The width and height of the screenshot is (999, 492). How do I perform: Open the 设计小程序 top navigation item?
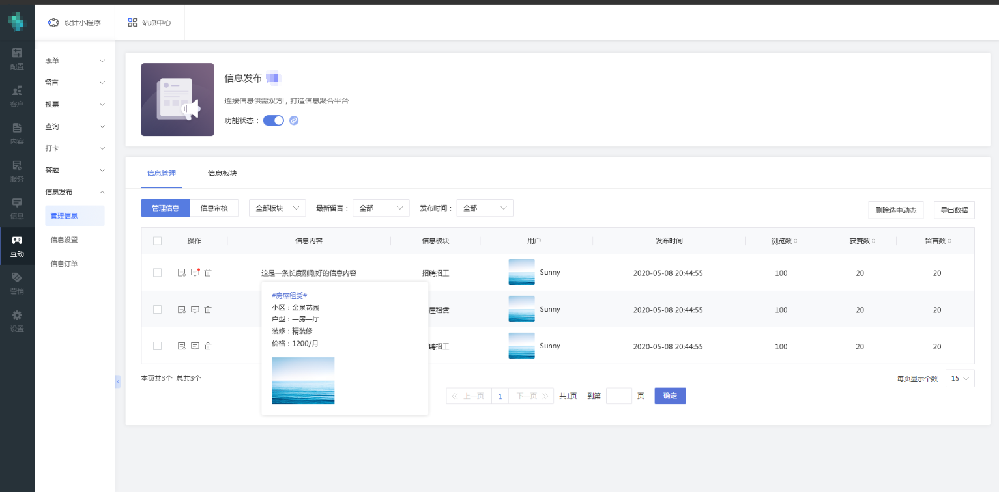74,22
